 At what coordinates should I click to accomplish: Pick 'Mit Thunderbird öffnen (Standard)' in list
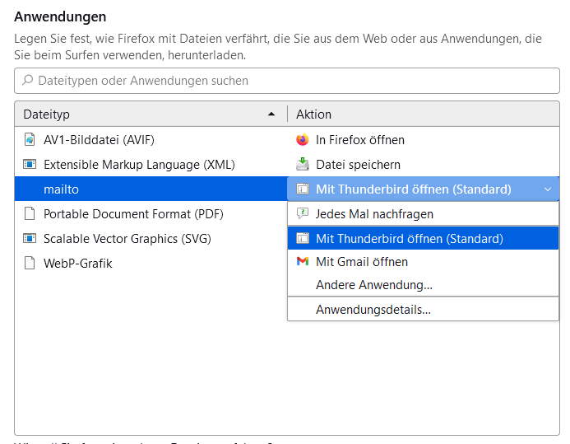(x=410, y=239)
